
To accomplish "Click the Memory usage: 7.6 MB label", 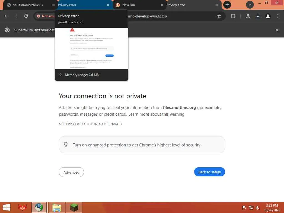I will 82,75.
